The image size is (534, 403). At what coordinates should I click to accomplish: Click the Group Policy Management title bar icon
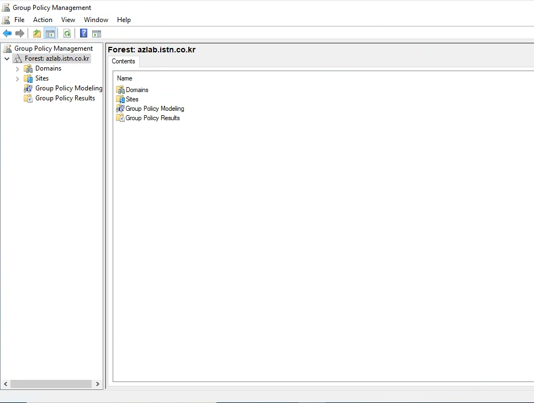[x=6, y=8]
